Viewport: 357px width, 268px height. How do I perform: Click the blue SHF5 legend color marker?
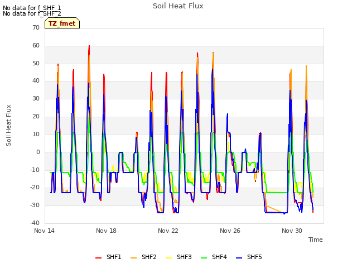point(239,258)
